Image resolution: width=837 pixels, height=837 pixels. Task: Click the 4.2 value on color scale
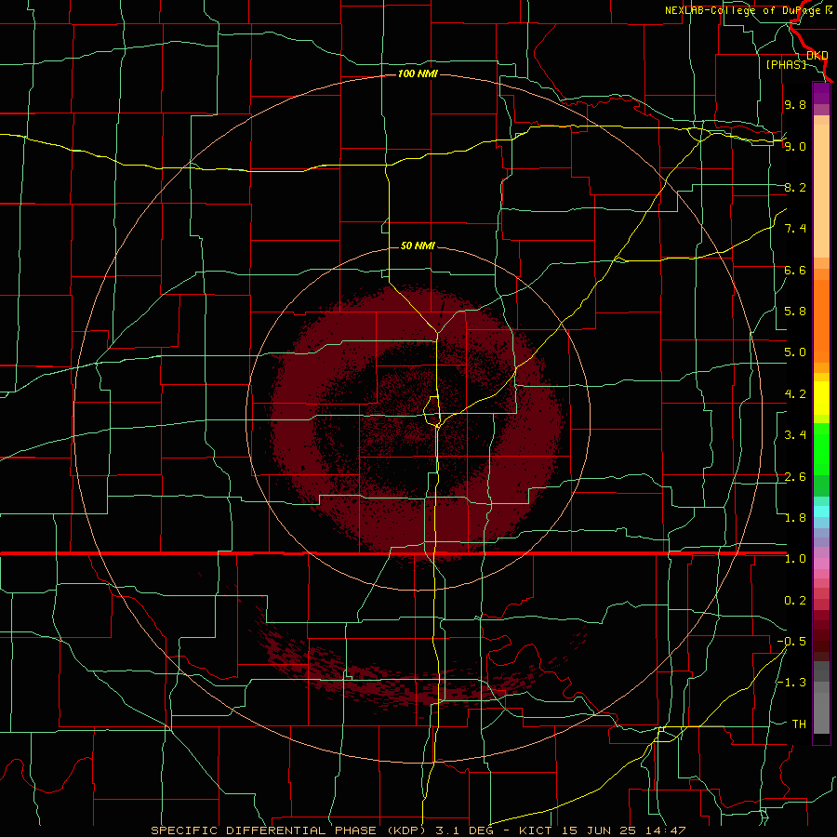click(x=795, y=394)
